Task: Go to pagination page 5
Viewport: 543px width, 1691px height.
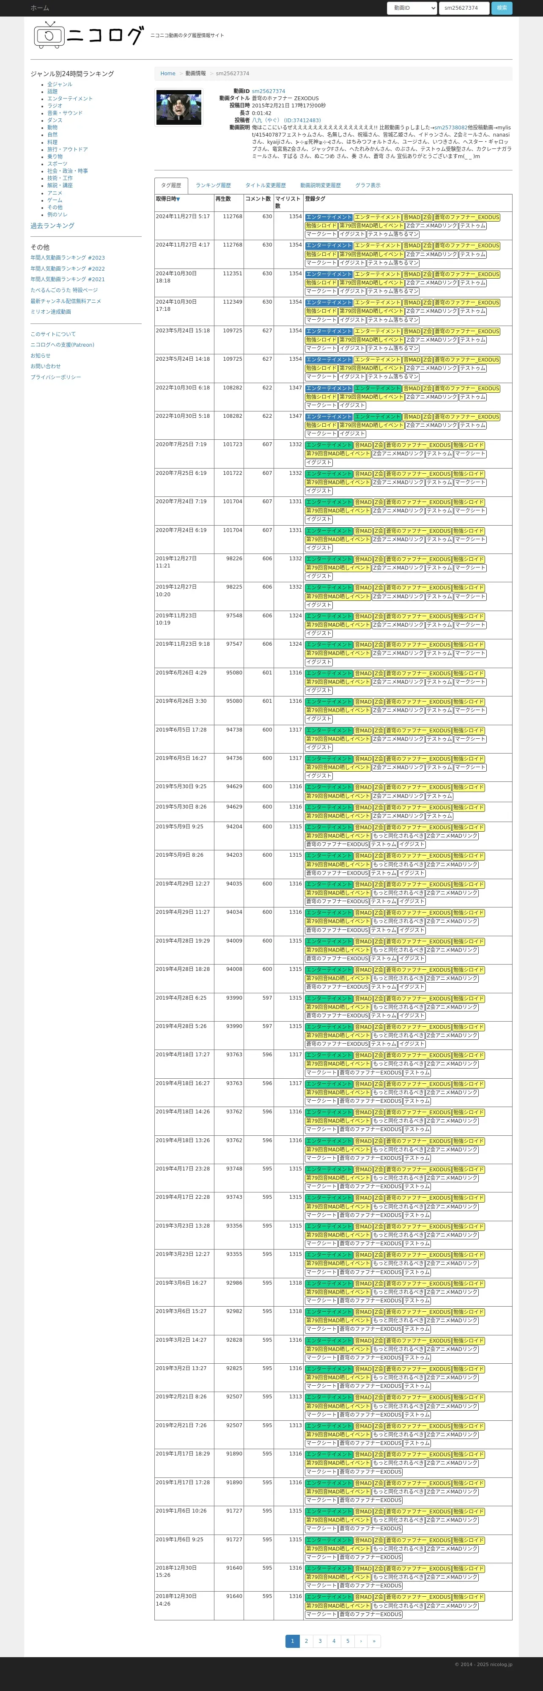Action: 347,1641
